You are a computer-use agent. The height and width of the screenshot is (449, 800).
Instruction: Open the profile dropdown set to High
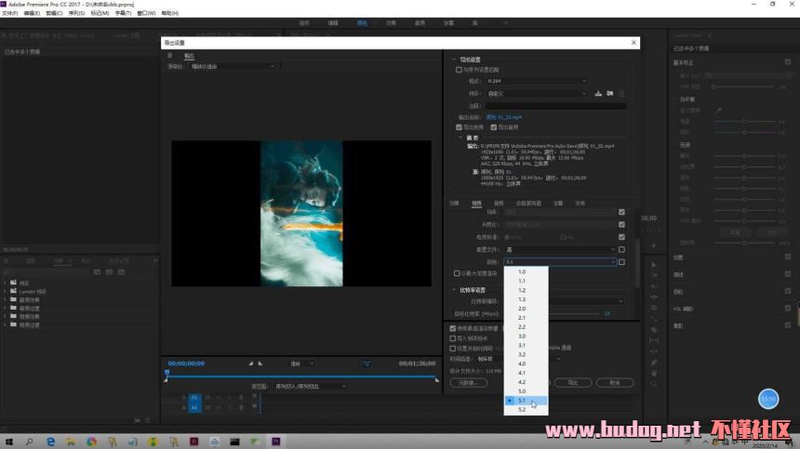[x=560, y=250]
